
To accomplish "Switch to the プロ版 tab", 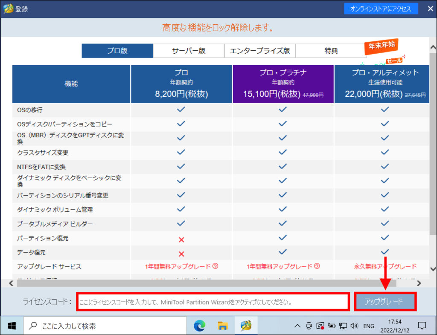I will [x=117, y=51].
